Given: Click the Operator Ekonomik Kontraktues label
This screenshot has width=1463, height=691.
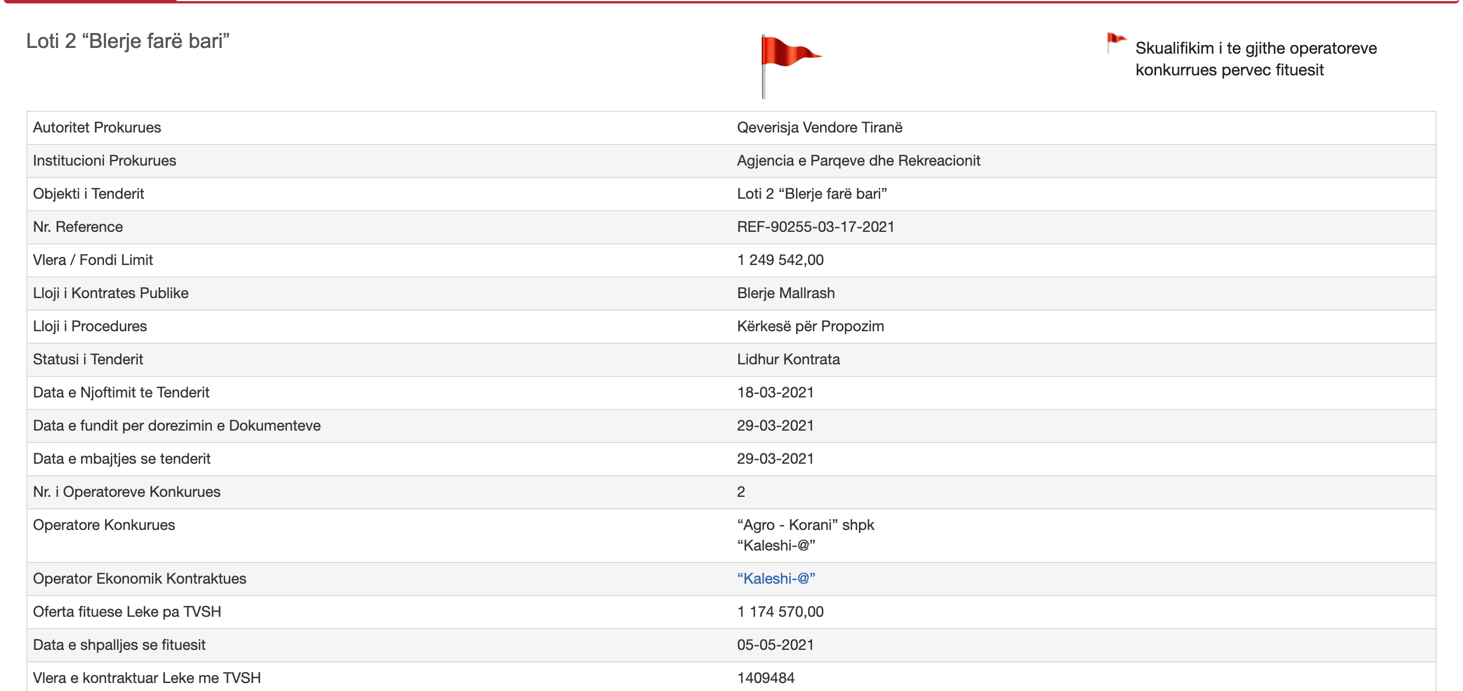Looking at the screenshot, I should [139, 578].
